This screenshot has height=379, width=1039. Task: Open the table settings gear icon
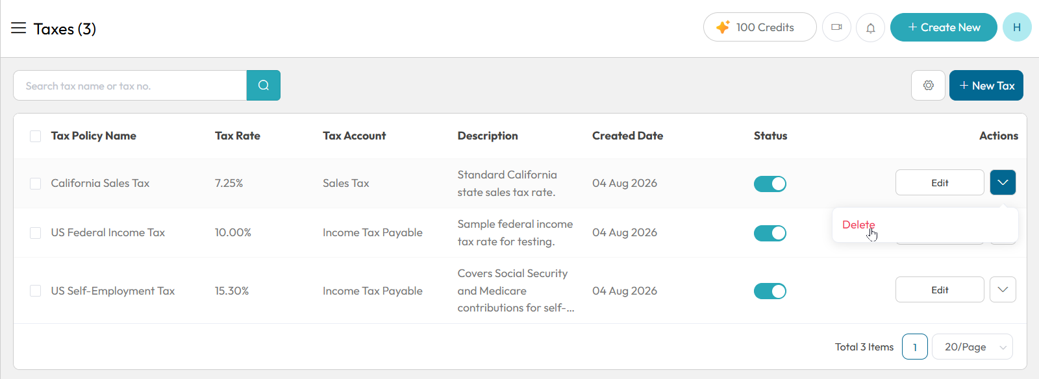pyautogui.click(x=928, y=85)
